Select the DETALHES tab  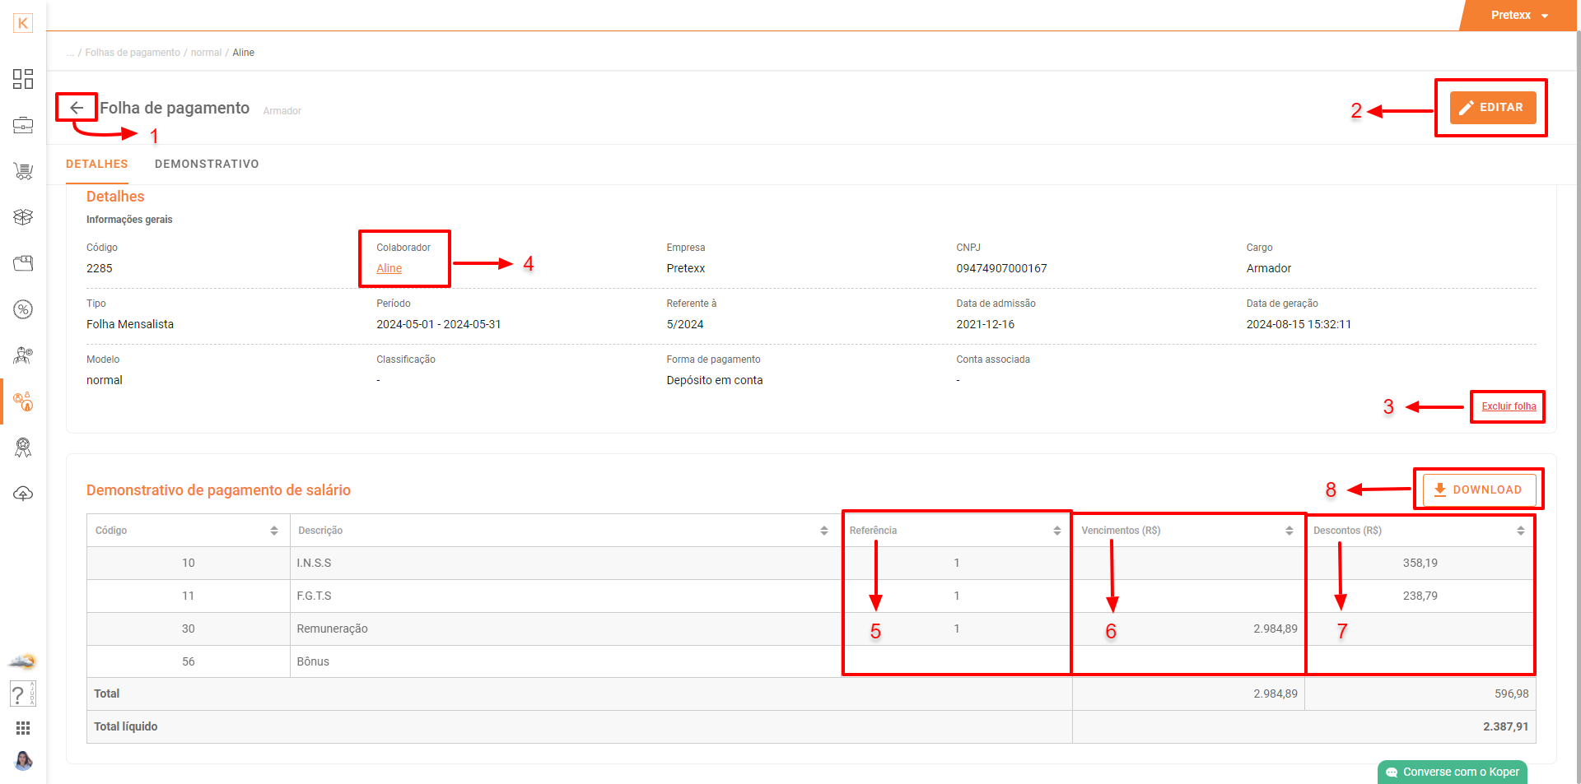(x=96, y=164)
